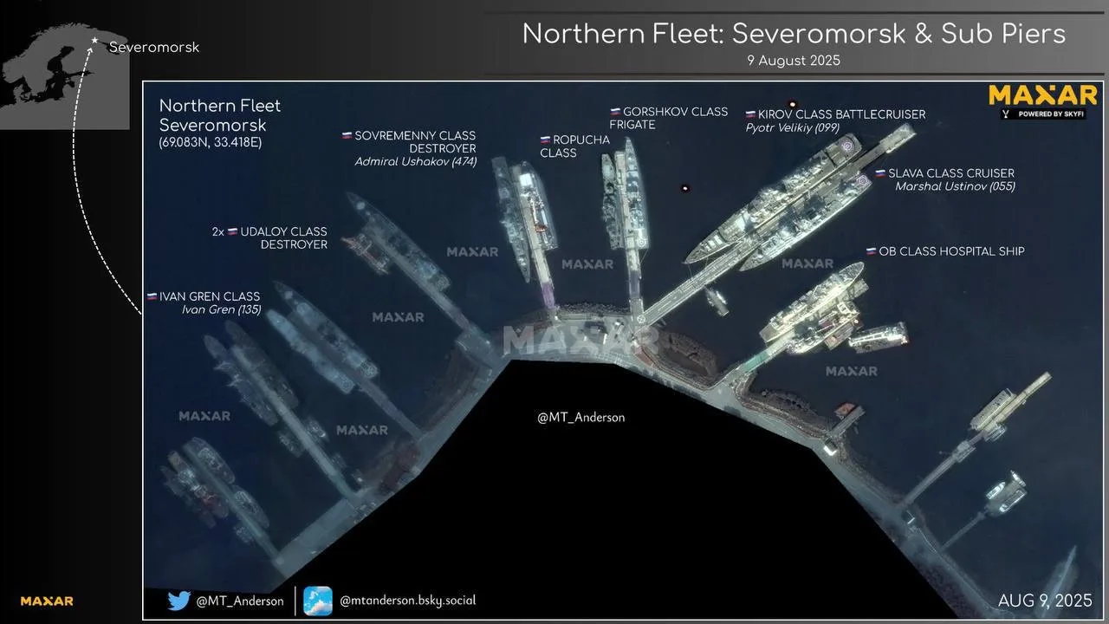This screenshot has width=1109, height=624.
Task: Click the star marker next to Severomorsk
Action: [x=94, y=41]
